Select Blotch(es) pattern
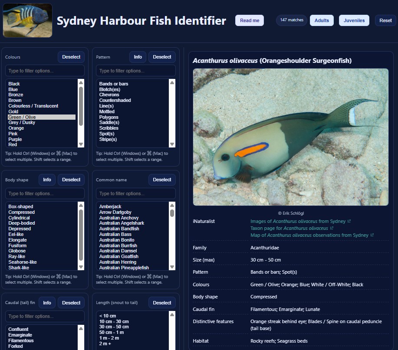The height and width of the screenshot is (350, 398). click(133, 89)
